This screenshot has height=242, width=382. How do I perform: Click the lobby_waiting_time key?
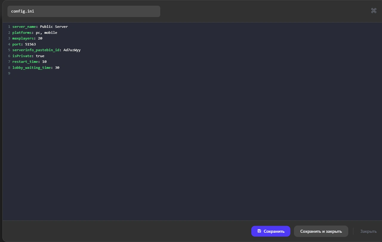(x=32, y=68)
